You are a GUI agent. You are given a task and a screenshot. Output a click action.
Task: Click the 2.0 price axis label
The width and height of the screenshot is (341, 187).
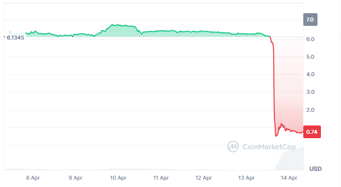pyautogui.click(x=310, y=110)
